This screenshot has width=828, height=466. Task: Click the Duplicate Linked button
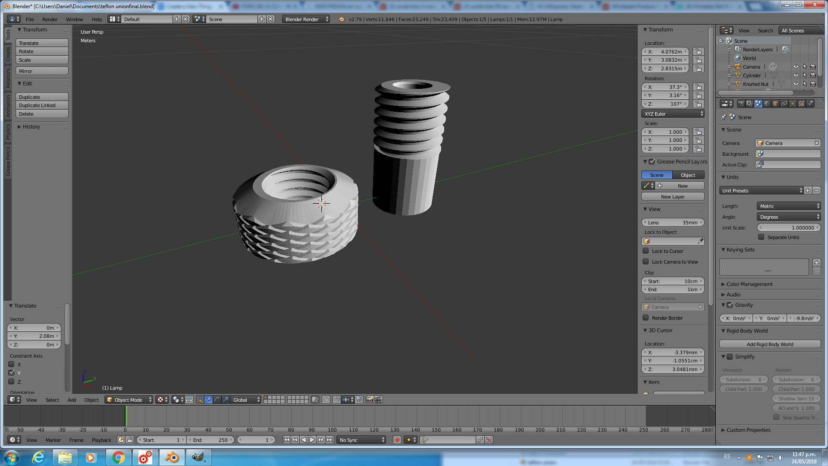[x=42, y=106]
